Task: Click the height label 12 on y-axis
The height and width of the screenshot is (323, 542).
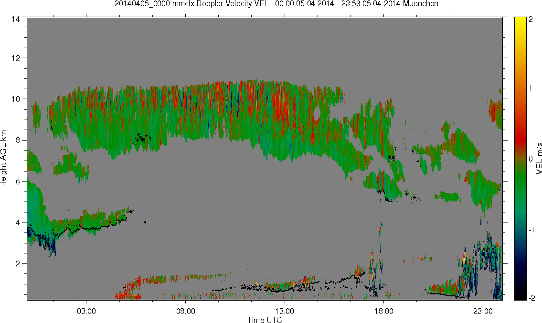Action: point(15,58)
